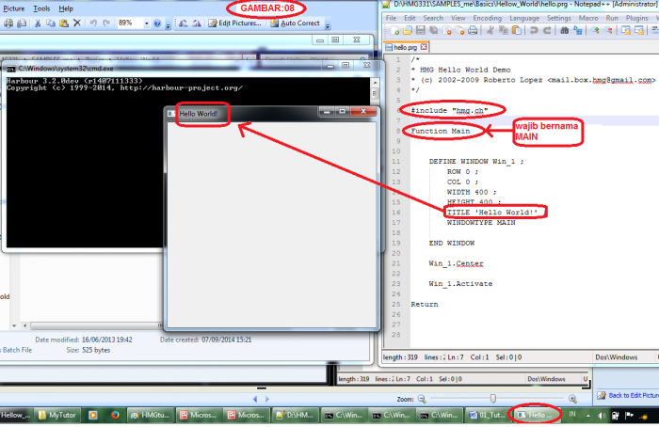Click the Zoom In icon in Notepad++
The height and width of the screenshot is (427, 659).
pos(595,30)
